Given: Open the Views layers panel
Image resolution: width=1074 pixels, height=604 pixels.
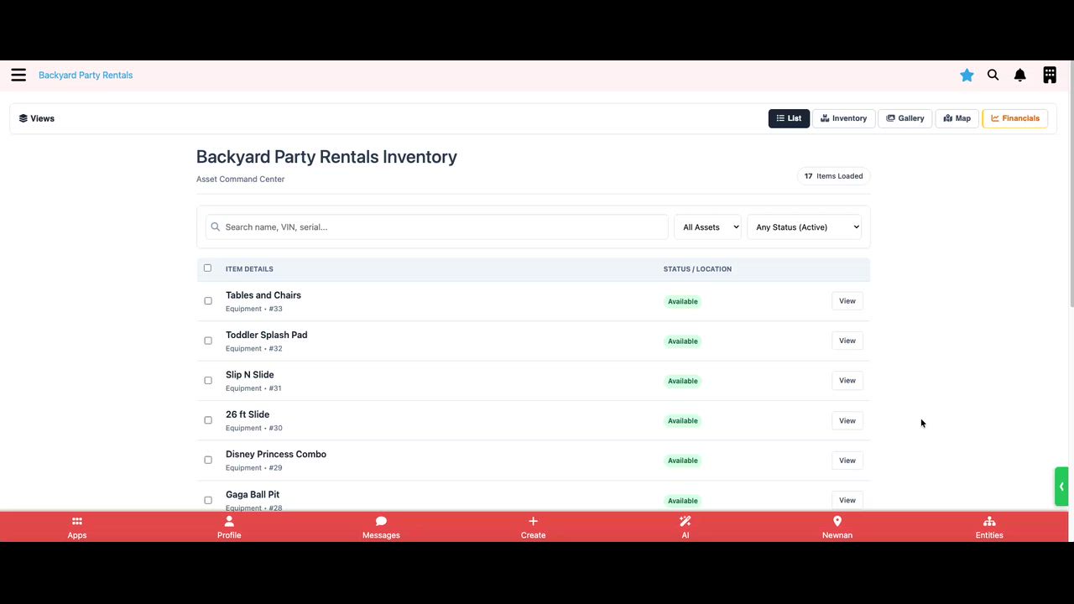Looking at the screenshot, I should (x=37, y=118).
